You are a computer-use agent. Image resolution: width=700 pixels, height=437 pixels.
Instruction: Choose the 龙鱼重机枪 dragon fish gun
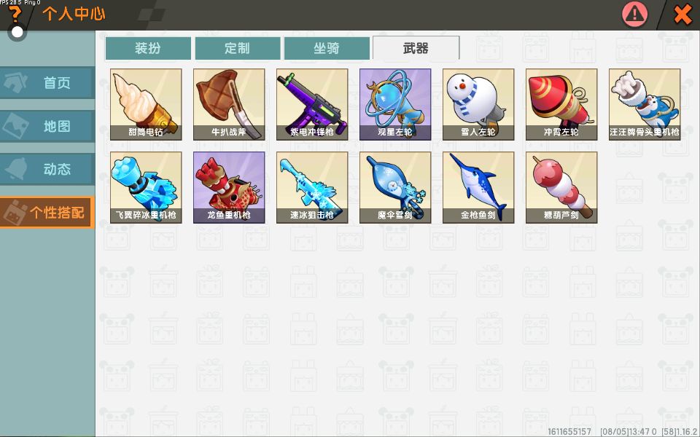click(x=229, y=187)
